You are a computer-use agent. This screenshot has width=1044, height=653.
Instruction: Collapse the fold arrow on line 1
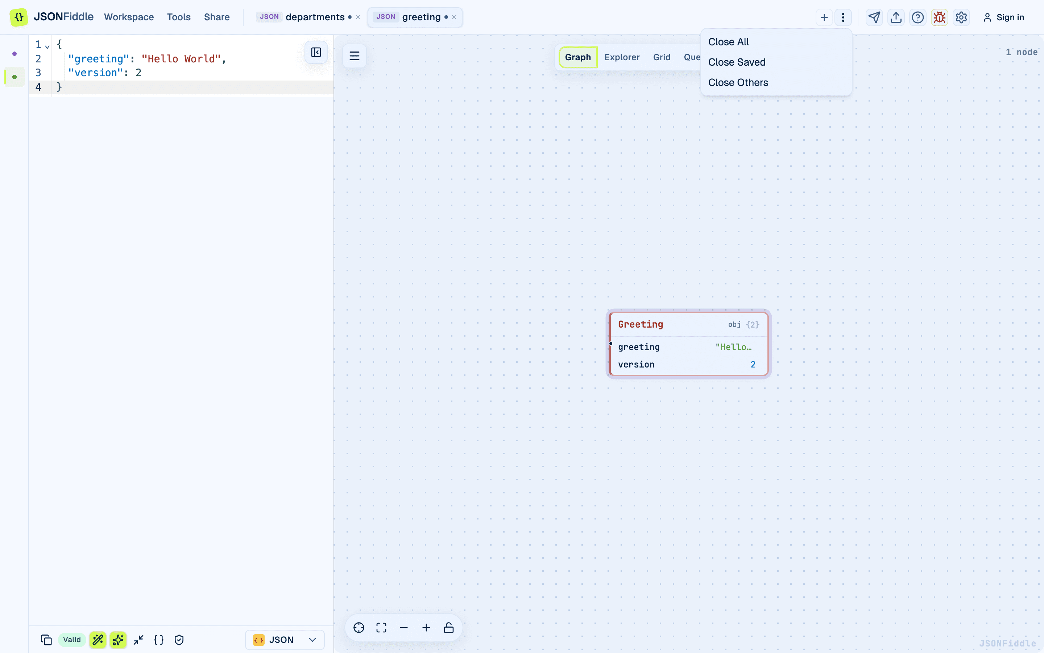coord(47,46)
